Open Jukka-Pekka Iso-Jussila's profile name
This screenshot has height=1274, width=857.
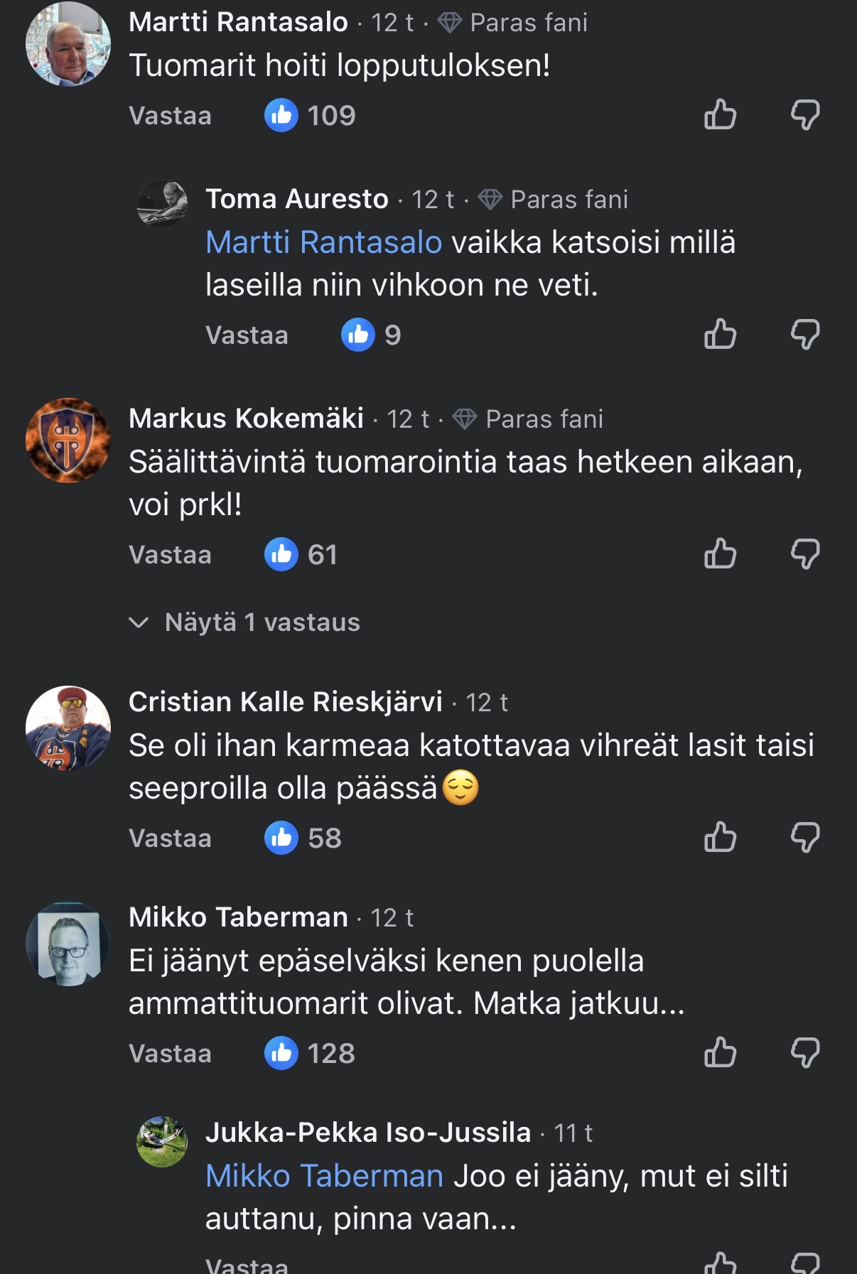click(x=368, y=1132)
